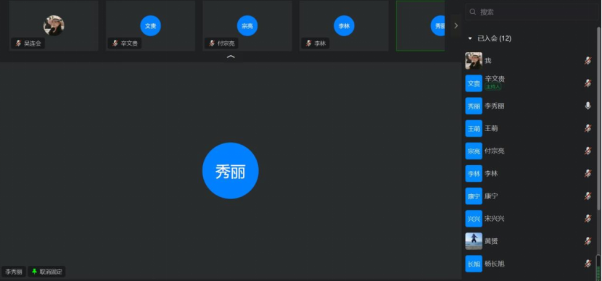Viewport: 602px width, 281px height.
Task: Collapse the video strip with up chevron
Action: click(231, 56)
